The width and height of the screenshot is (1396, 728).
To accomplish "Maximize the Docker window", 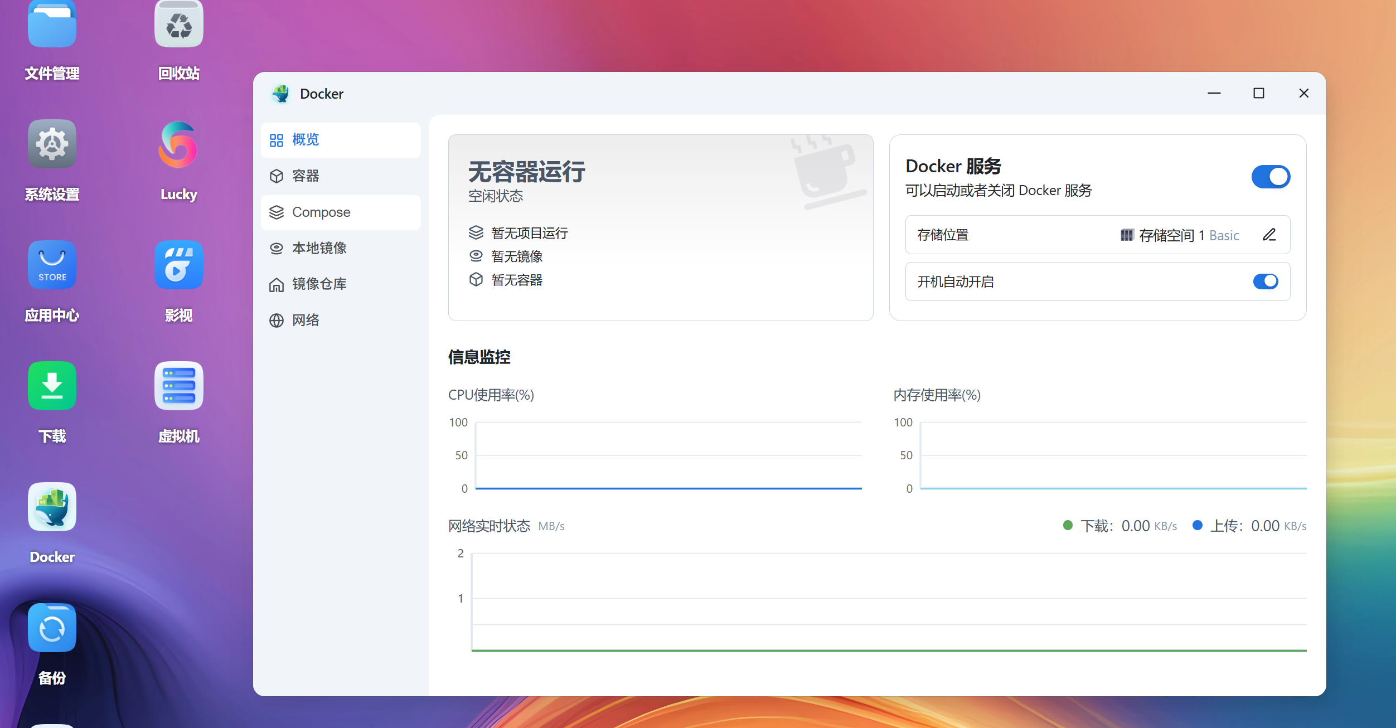I will pyautogui.click(x=1258, y=93).
